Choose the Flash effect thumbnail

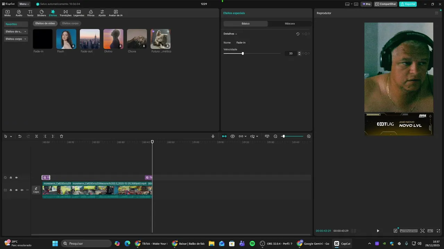[x=66, y=39]
